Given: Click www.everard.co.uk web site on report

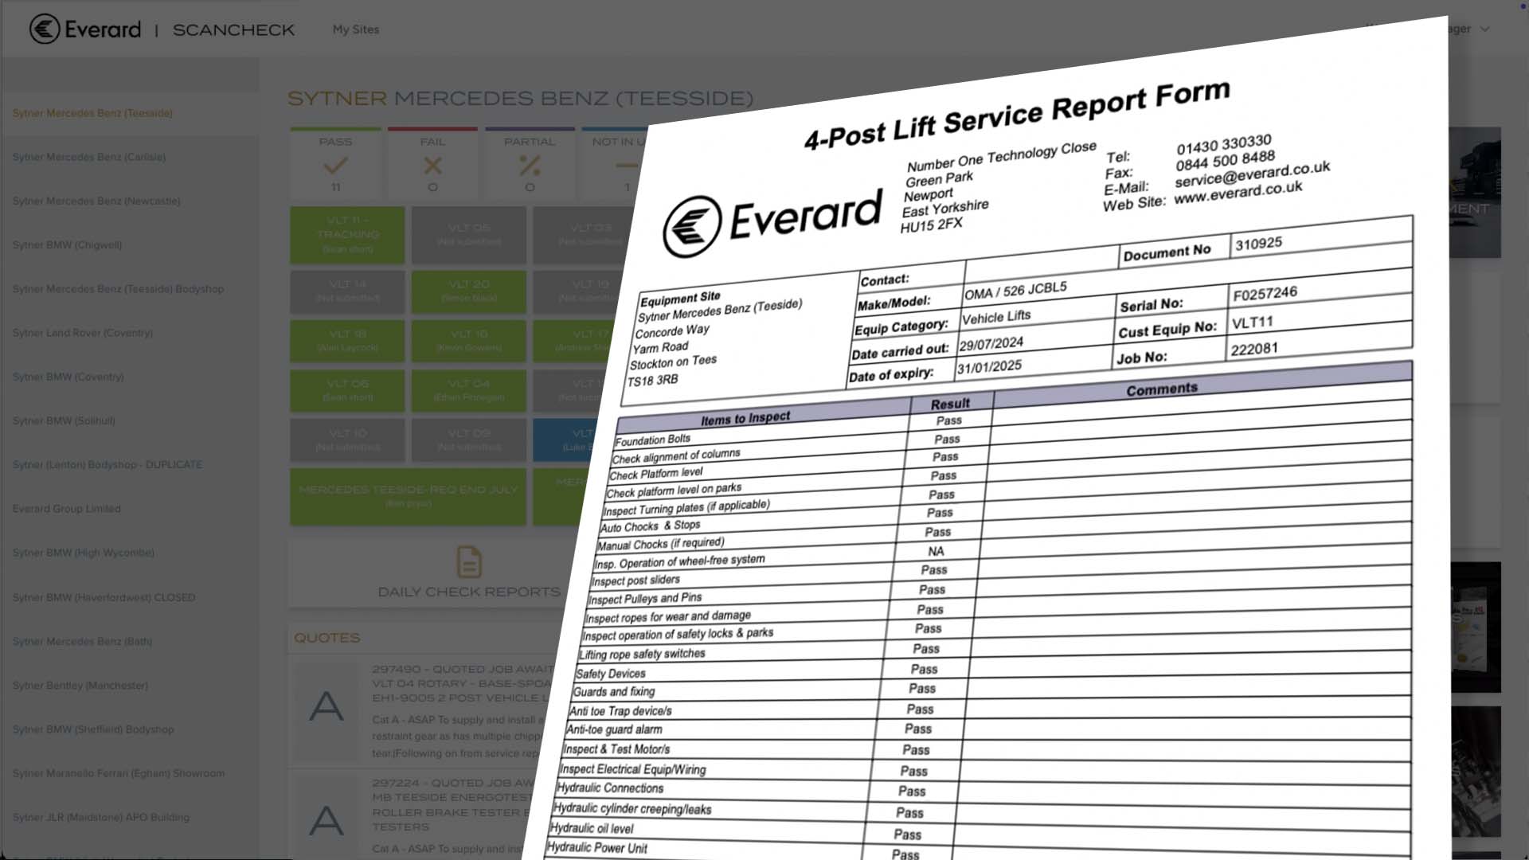Looking at the screenshot, I should [x=1238, y=192].
